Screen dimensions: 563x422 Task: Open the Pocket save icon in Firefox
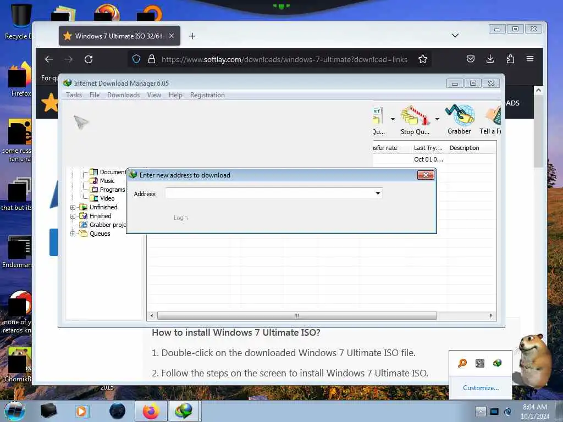[471, 59]
